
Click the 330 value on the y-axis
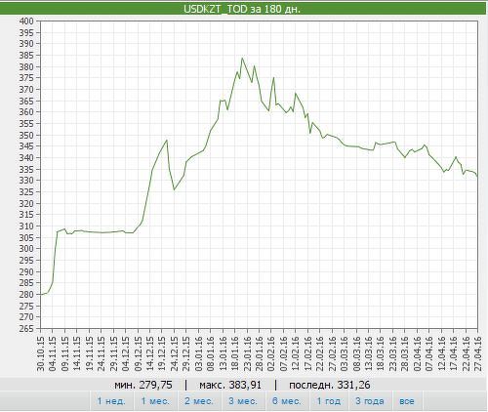tap(26, 181)
